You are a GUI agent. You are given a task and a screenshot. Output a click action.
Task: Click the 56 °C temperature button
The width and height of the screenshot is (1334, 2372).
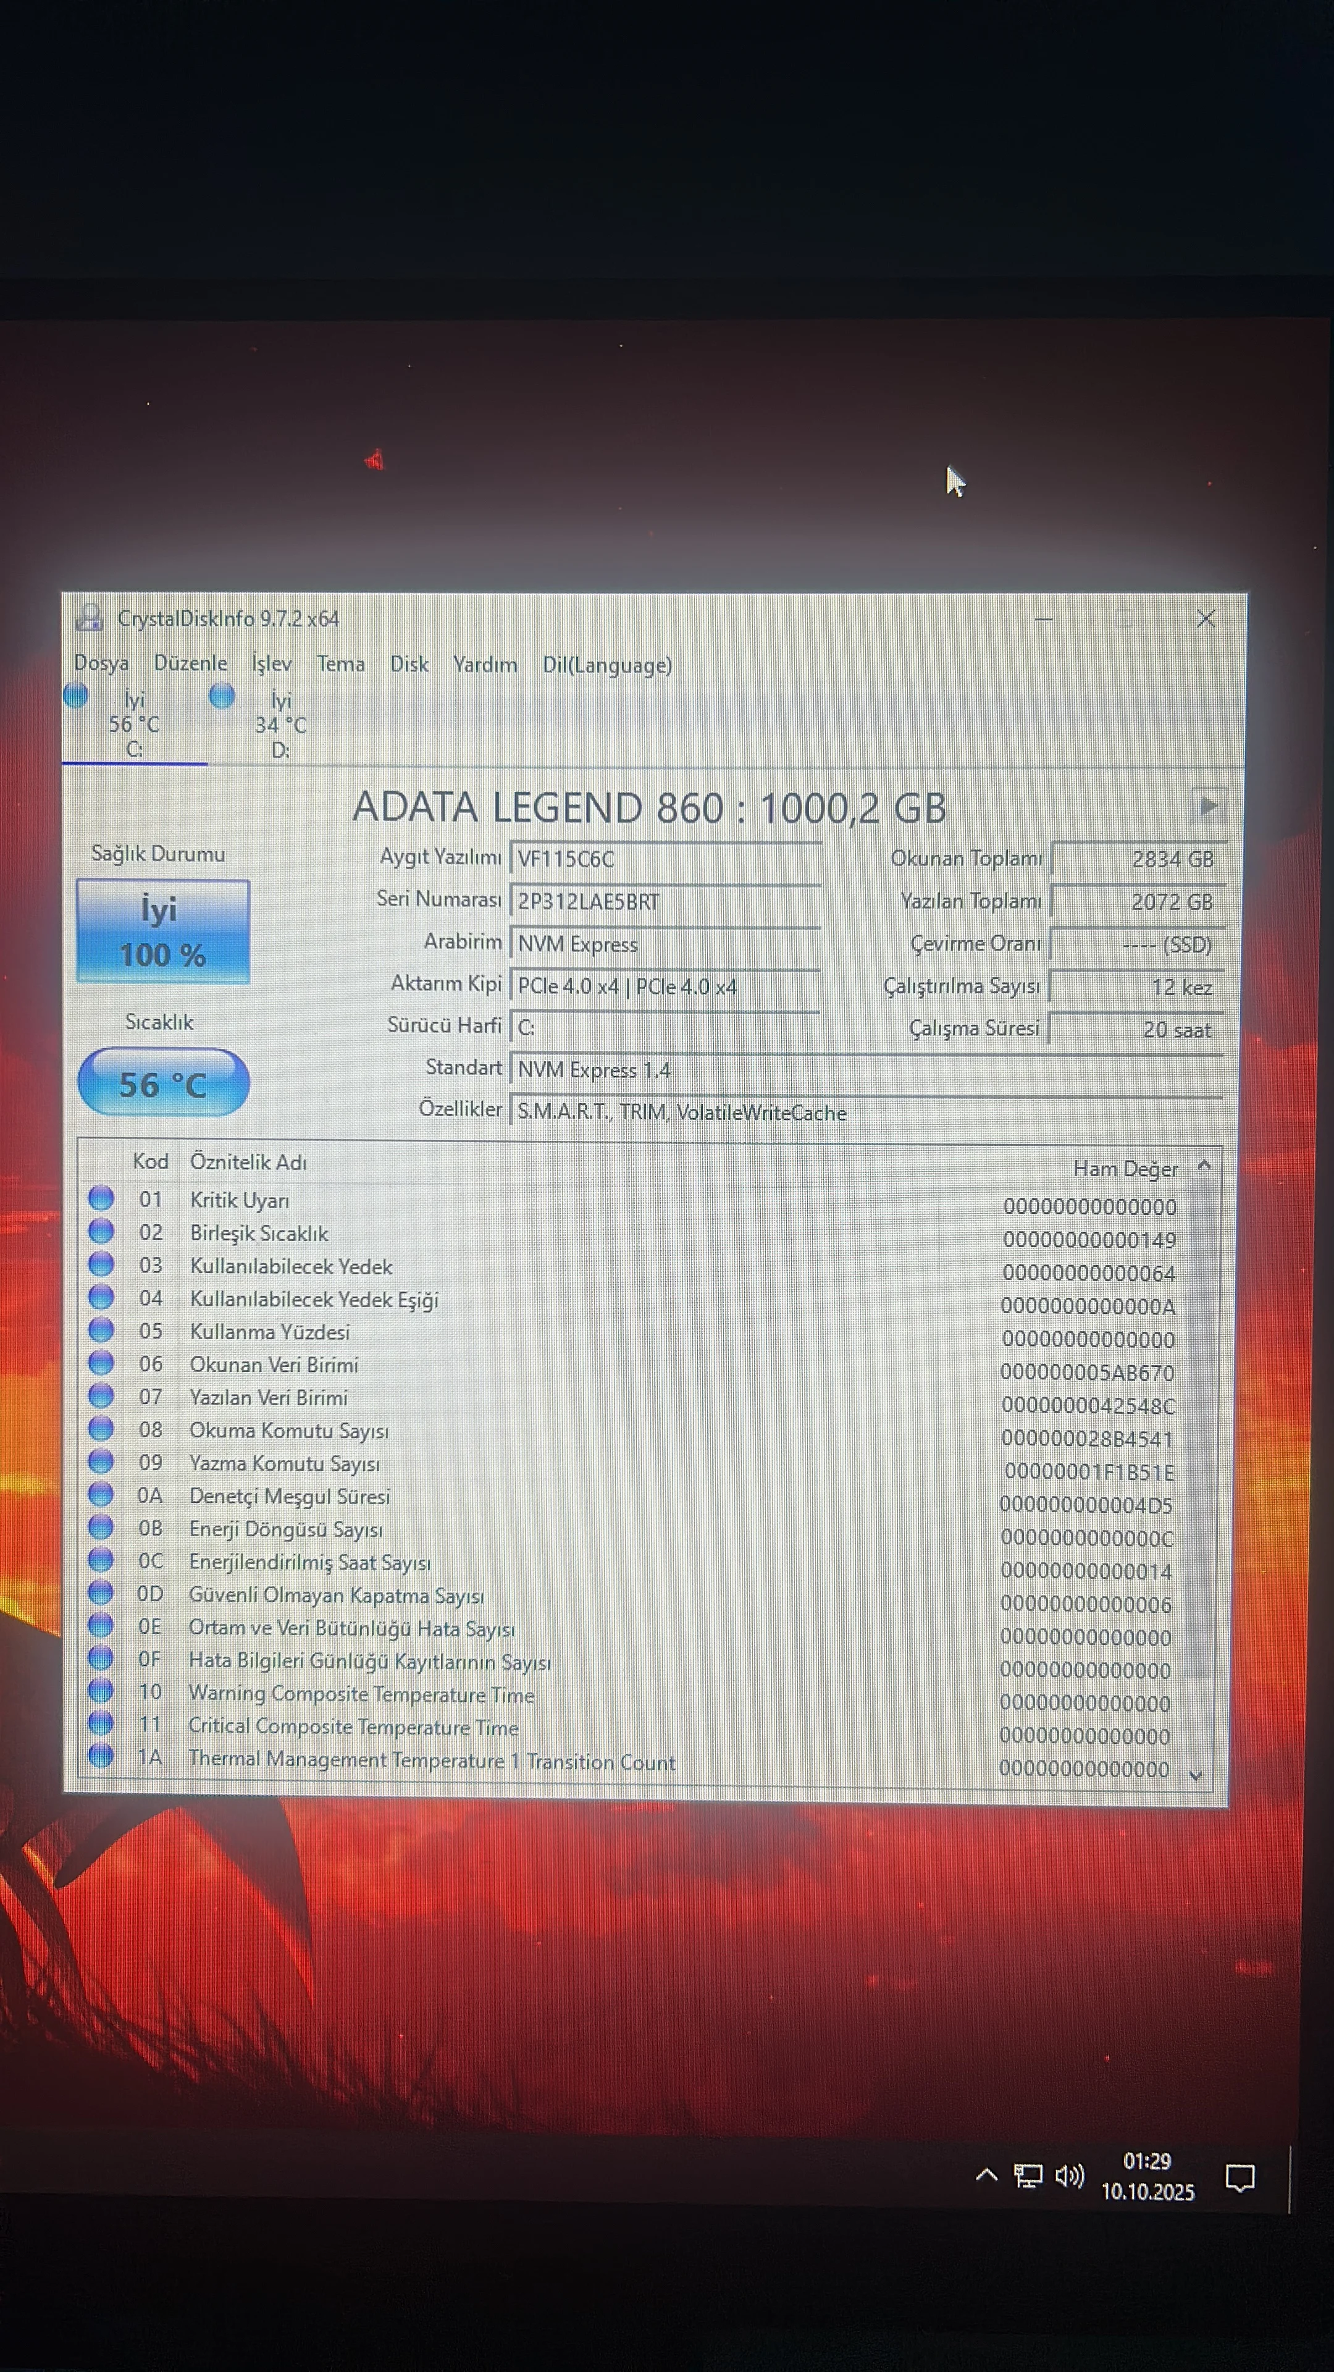click(x=163, y=1083)
